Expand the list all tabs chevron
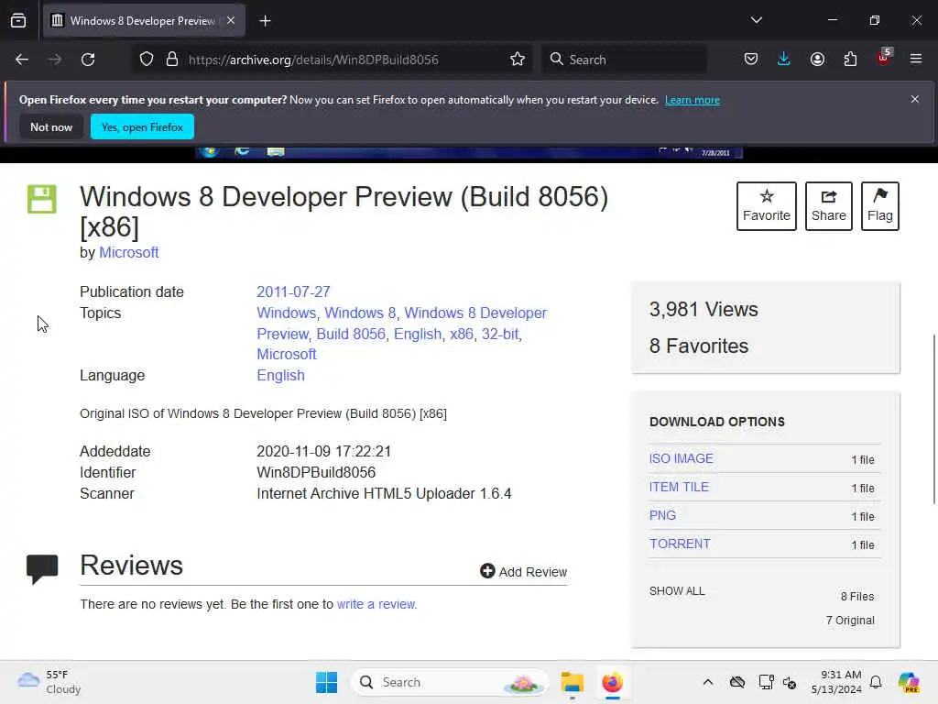The width and height of the screenshot is (938, 704). [756, 20]
